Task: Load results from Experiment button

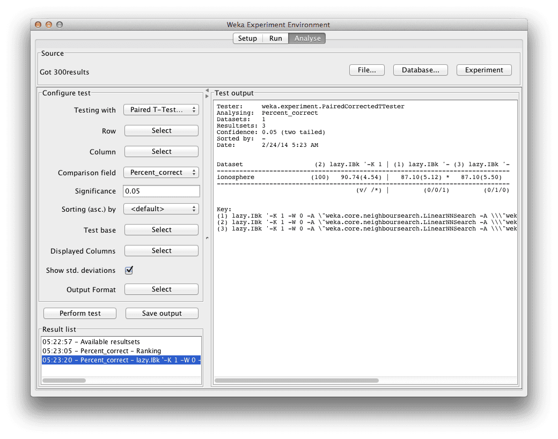Action: tap(484, 70)
